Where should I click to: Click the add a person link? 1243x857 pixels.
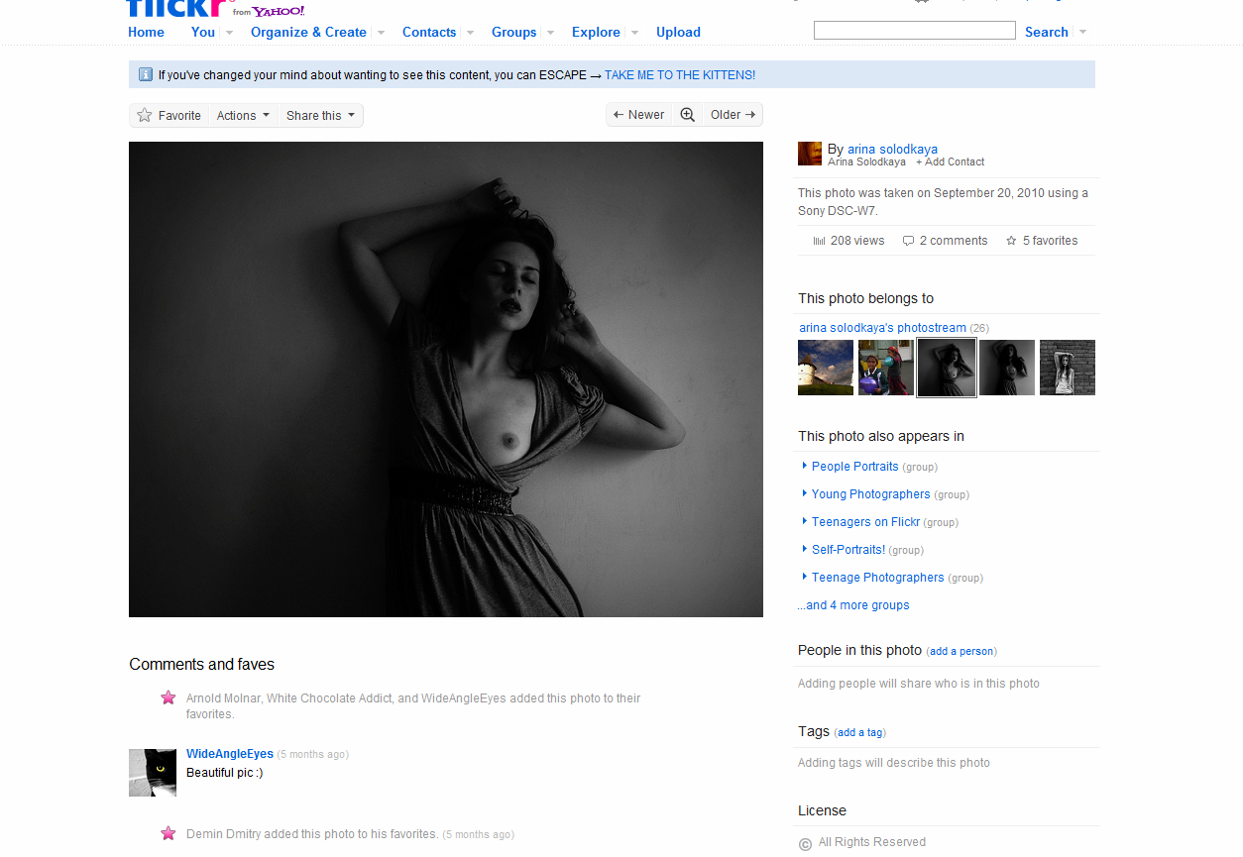[961, 652]
